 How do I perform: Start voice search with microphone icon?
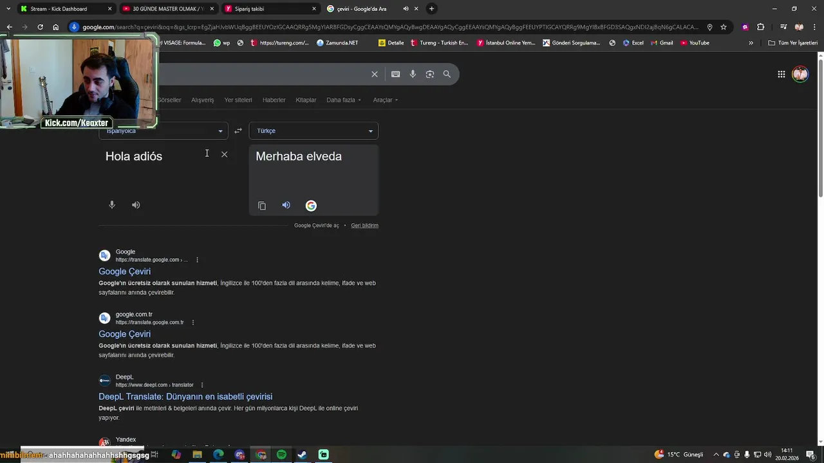pos(413,74)
